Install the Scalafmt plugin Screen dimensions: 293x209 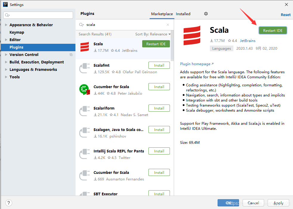[x=159, y=65]
